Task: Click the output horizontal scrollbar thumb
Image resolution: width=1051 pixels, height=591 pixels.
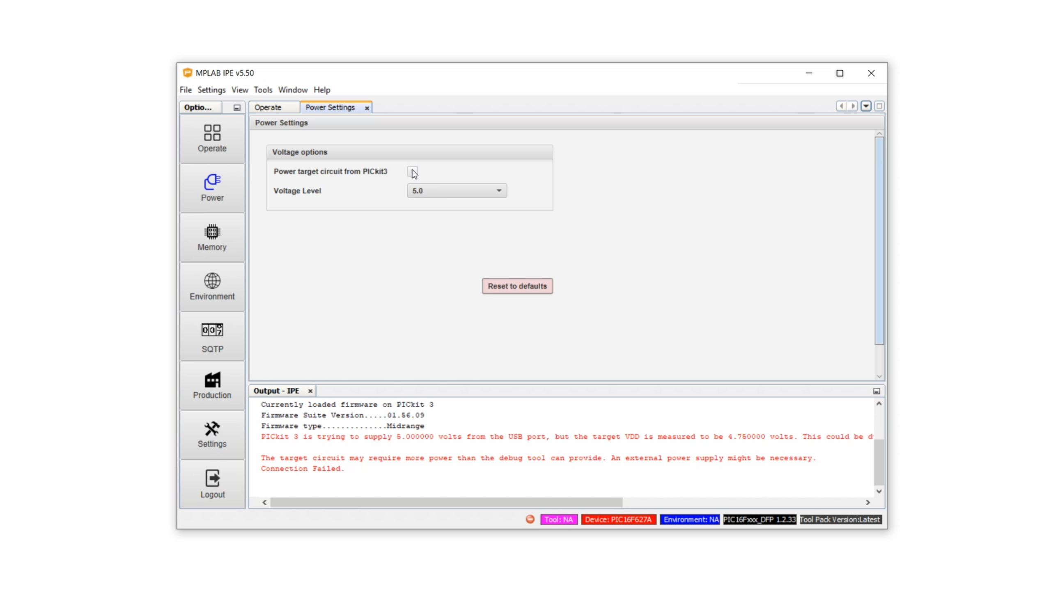Action: (446, 502)
